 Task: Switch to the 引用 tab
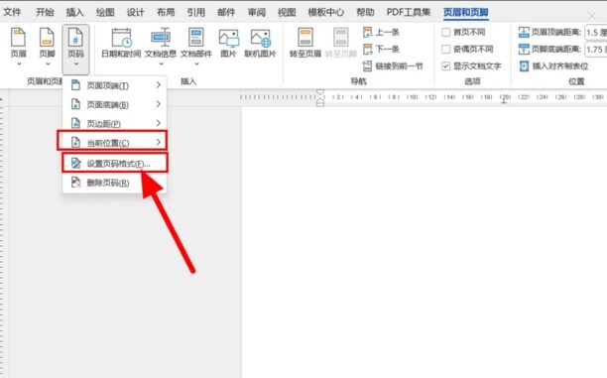[195, 12]
